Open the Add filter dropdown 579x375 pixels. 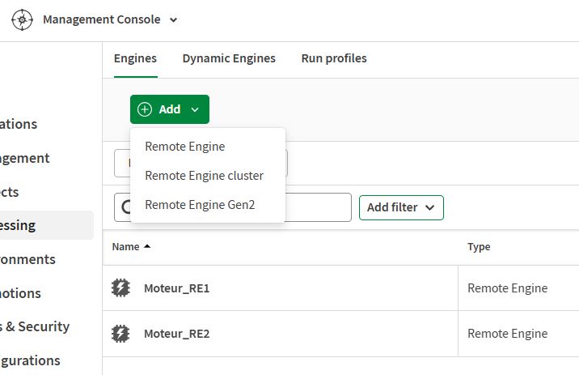click(x=401, y=207)
